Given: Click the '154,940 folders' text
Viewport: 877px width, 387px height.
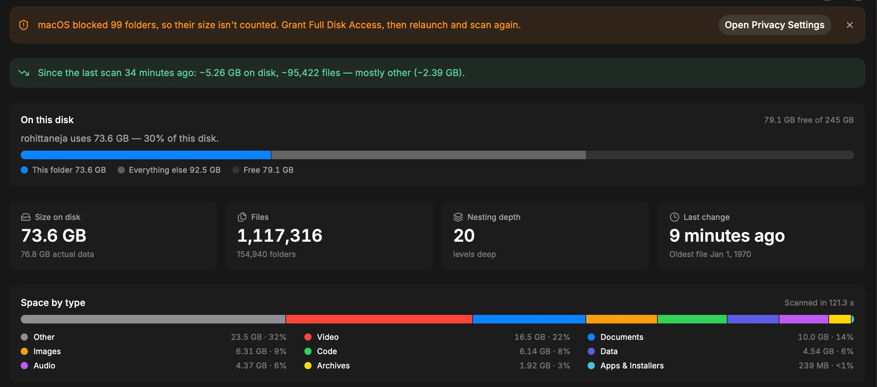Looking at the screenshot, I should (x=266, y=254).
